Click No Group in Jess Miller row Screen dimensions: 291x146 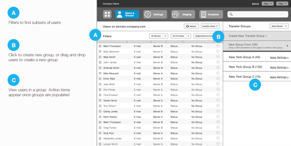(197, 84)
